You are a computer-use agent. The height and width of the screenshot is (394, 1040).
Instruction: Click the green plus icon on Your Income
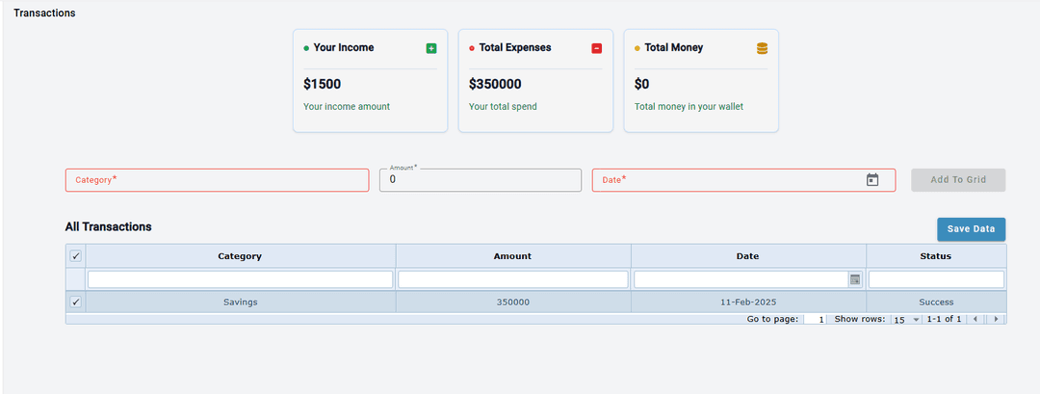point(431,48)
